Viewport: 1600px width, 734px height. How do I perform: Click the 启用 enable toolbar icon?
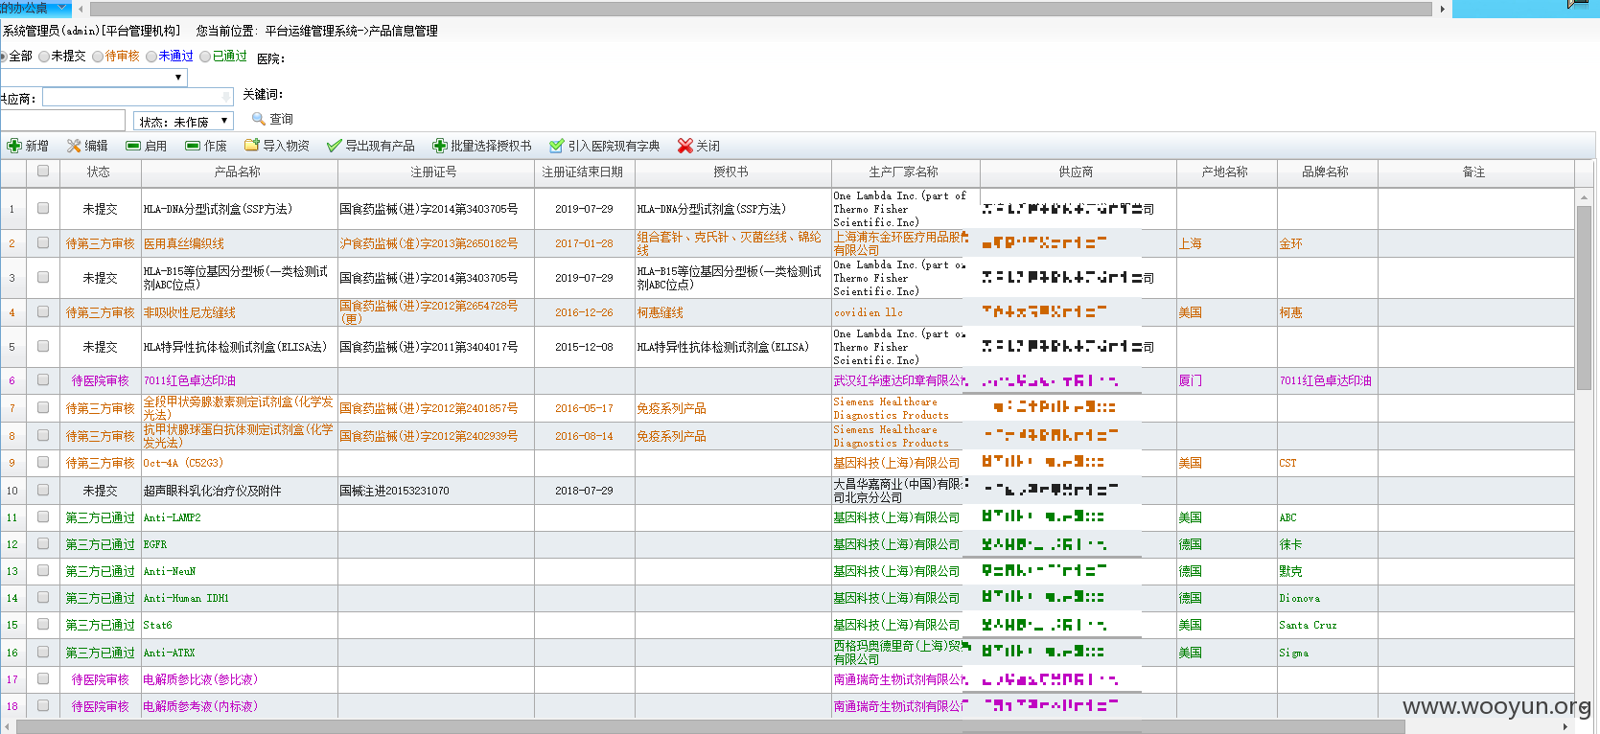pos(133,146)
